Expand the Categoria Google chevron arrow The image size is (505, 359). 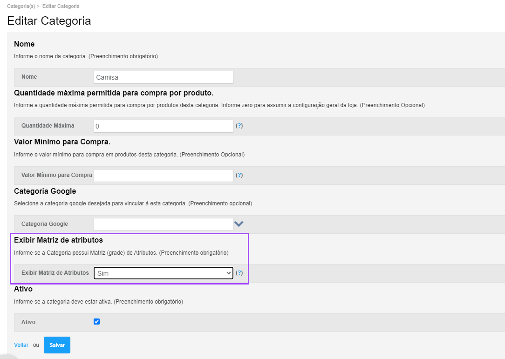pos(239,224)
